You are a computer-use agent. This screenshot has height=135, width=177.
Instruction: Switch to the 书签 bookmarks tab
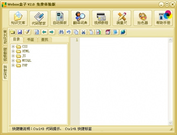31,40
